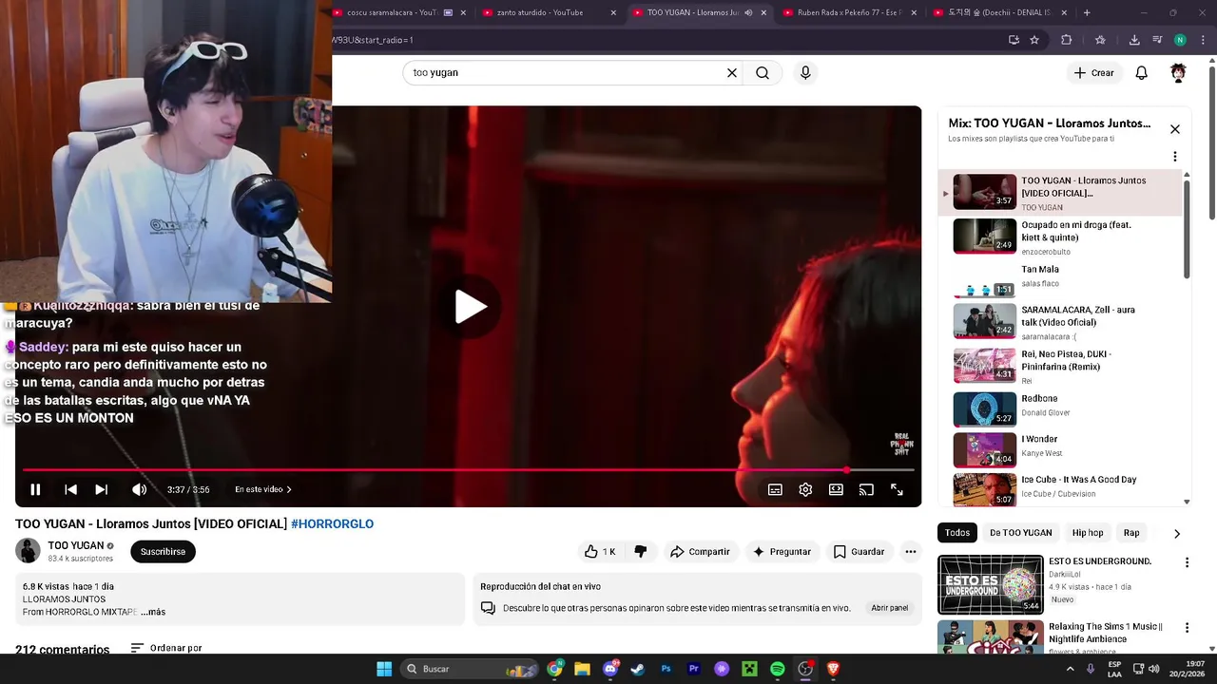Viewport: 1217px width, 684px height.
Task: Open the TOO YUGAN channel name link
Action: [x=75, y=545]
